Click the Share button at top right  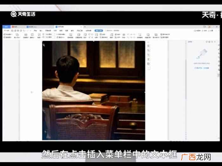tap(210, 30)
